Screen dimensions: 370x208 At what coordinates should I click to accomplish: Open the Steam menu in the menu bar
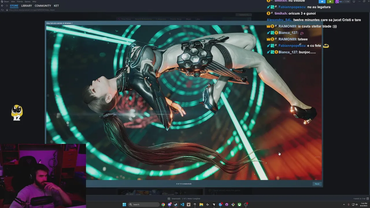pos(6,1)
